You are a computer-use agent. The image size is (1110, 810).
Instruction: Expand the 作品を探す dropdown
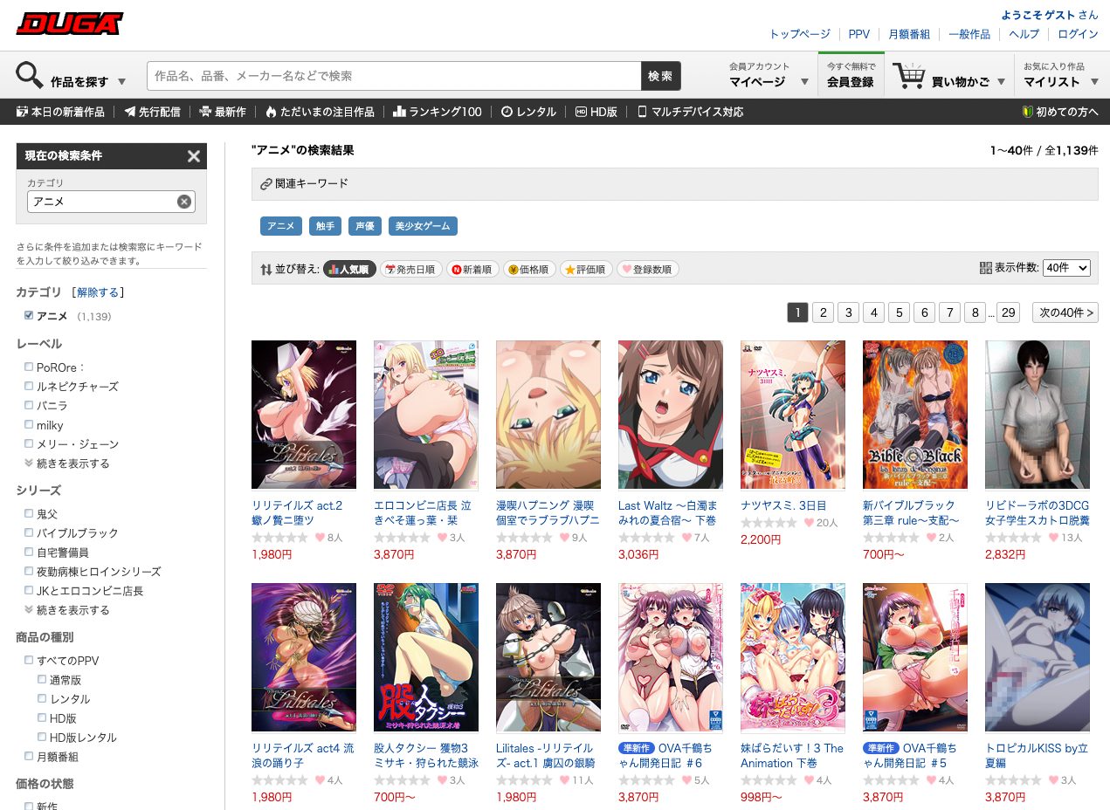[72, 77]
